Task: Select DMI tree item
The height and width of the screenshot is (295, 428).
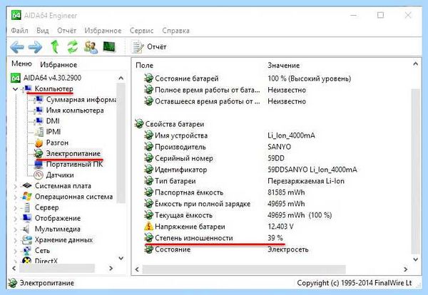Action: [x=53, y=121]
